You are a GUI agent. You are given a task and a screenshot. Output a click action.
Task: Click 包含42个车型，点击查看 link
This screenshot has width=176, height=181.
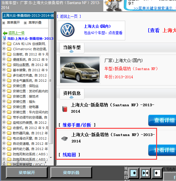point(103,33)
